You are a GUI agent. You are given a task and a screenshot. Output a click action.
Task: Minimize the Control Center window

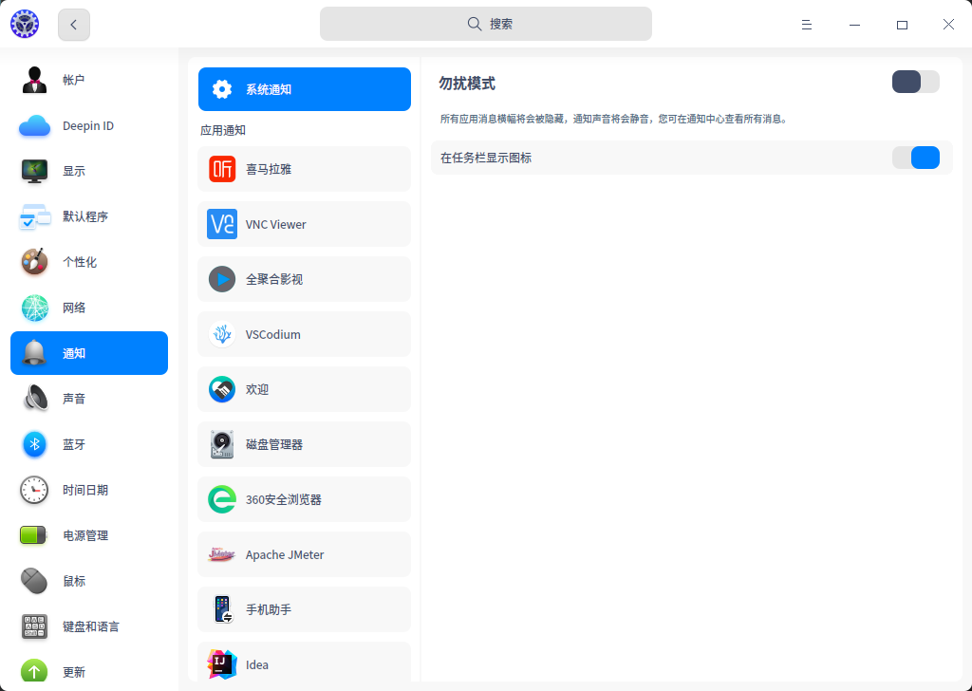tap(854, 25)
